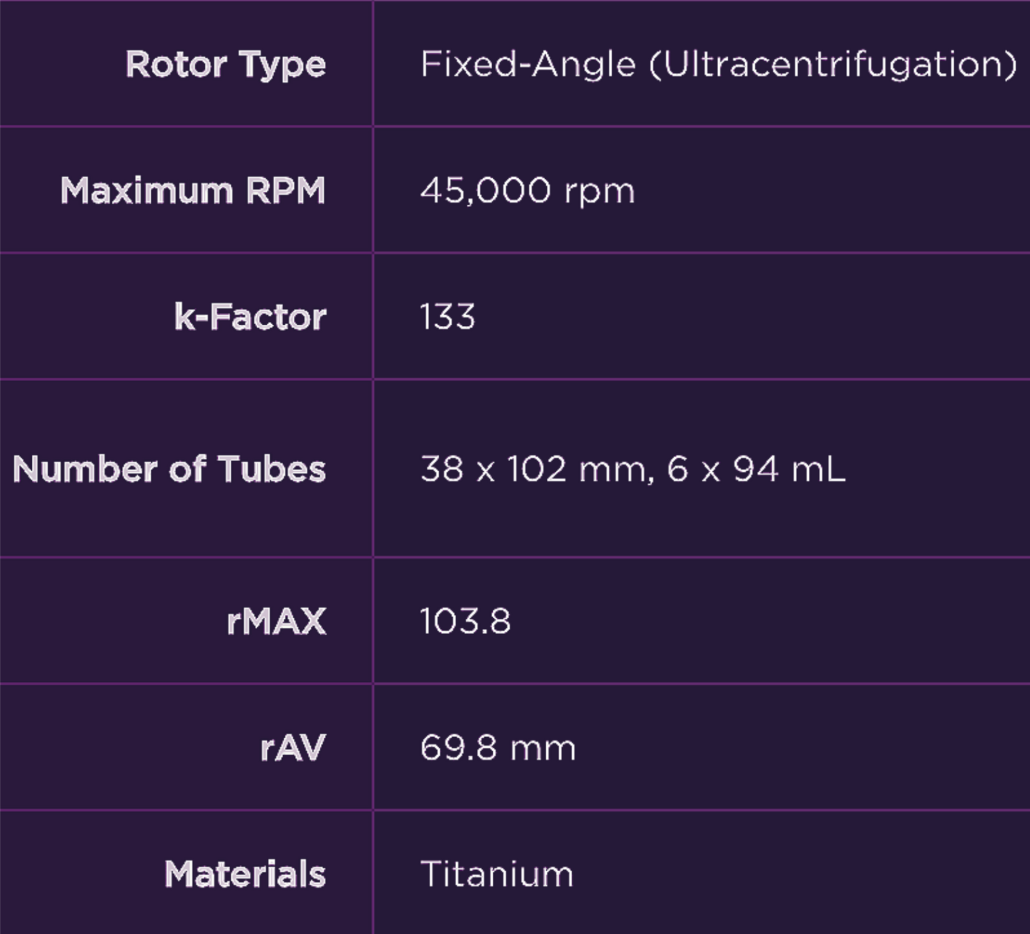Click the rpm unit text
Screen dimensions: 1030x934
600,191
